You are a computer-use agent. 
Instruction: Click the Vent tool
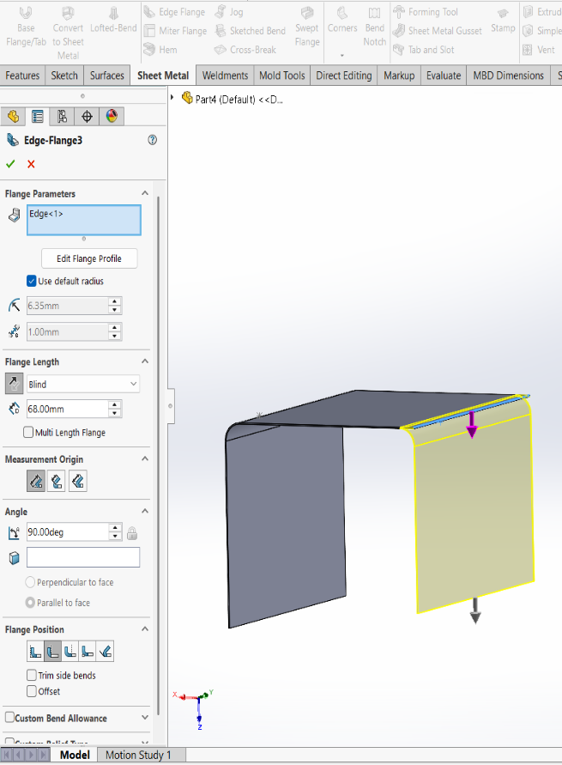coord(539,49)
